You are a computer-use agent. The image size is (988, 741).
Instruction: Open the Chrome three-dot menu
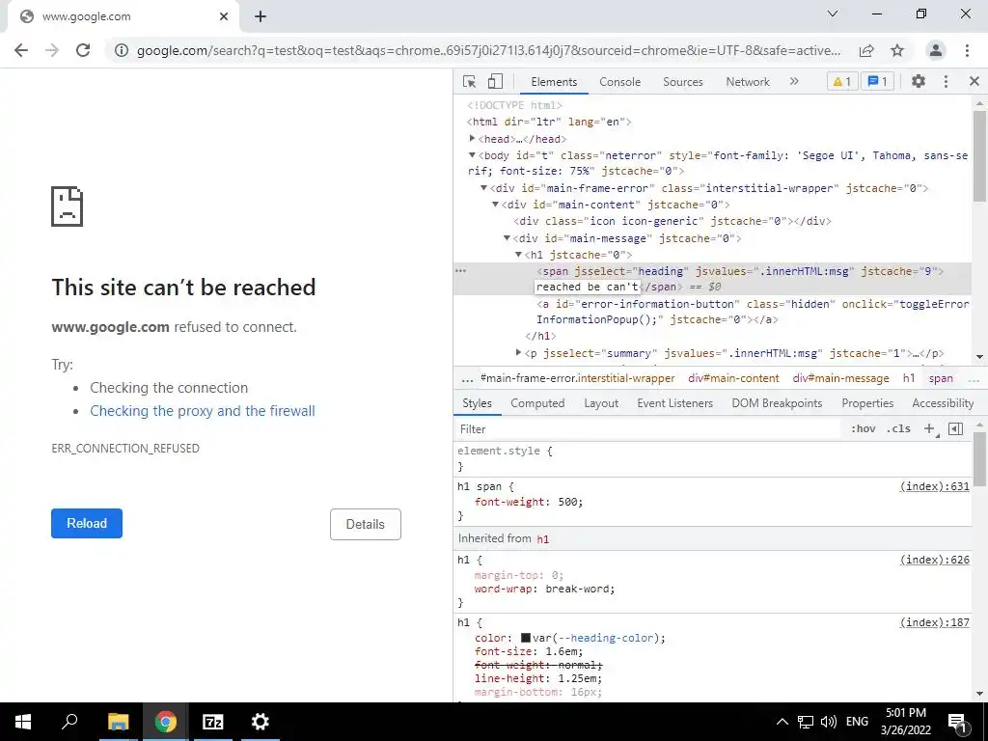[x=967, y=50]
